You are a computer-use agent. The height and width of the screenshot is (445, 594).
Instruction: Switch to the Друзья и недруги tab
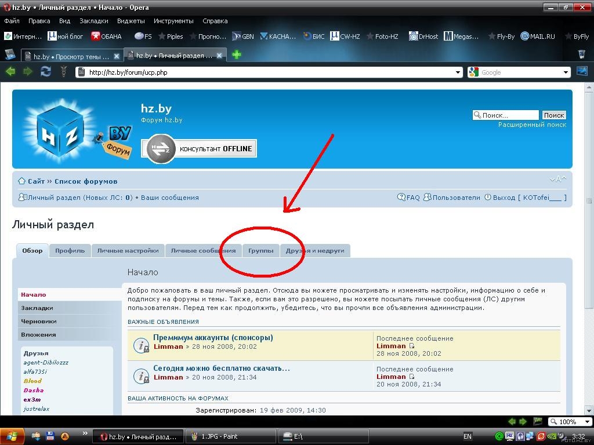(x=315, y=250)
